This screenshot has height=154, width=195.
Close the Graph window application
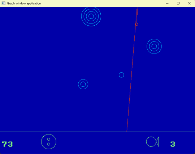tap(189, 3)
